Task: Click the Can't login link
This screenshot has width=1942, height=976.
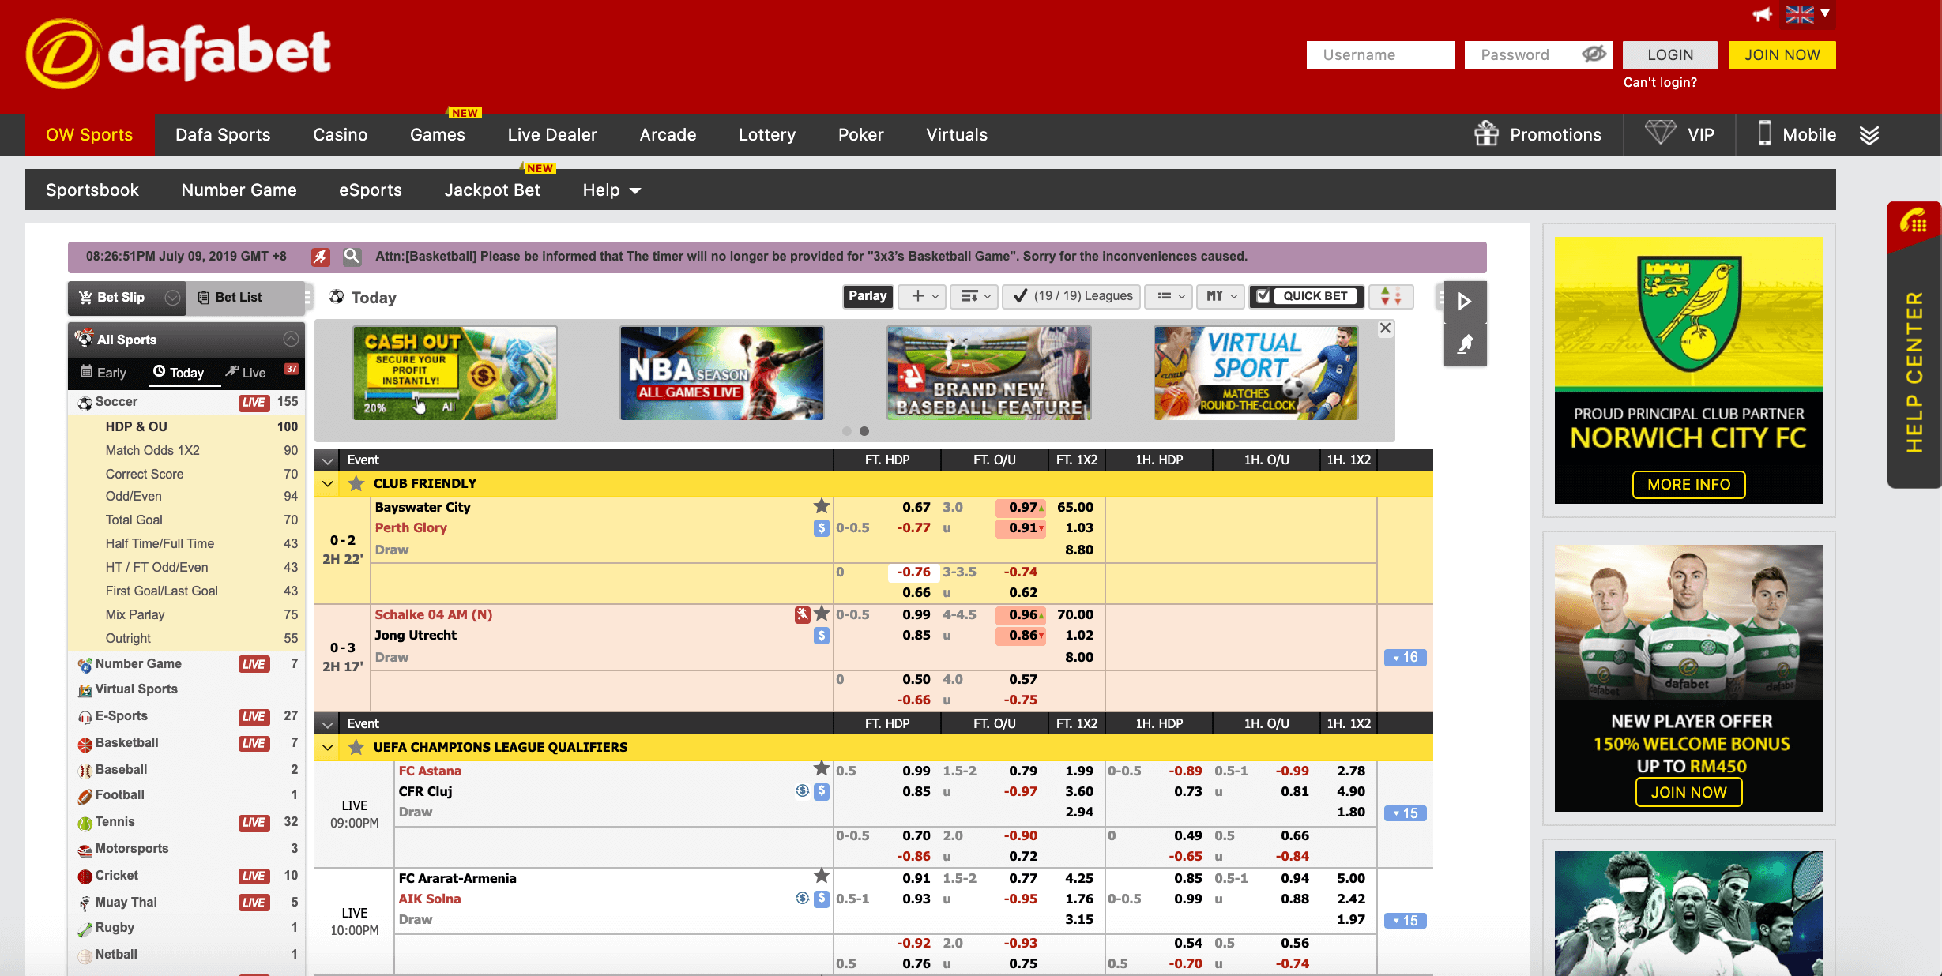Action: (x=1660, y=82)
